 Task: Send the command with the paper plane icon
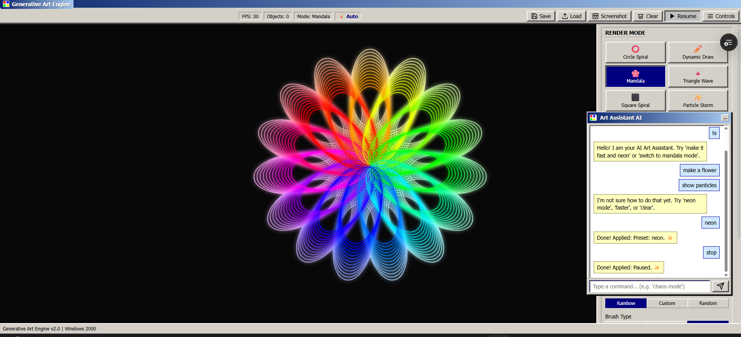coord(721,286)
